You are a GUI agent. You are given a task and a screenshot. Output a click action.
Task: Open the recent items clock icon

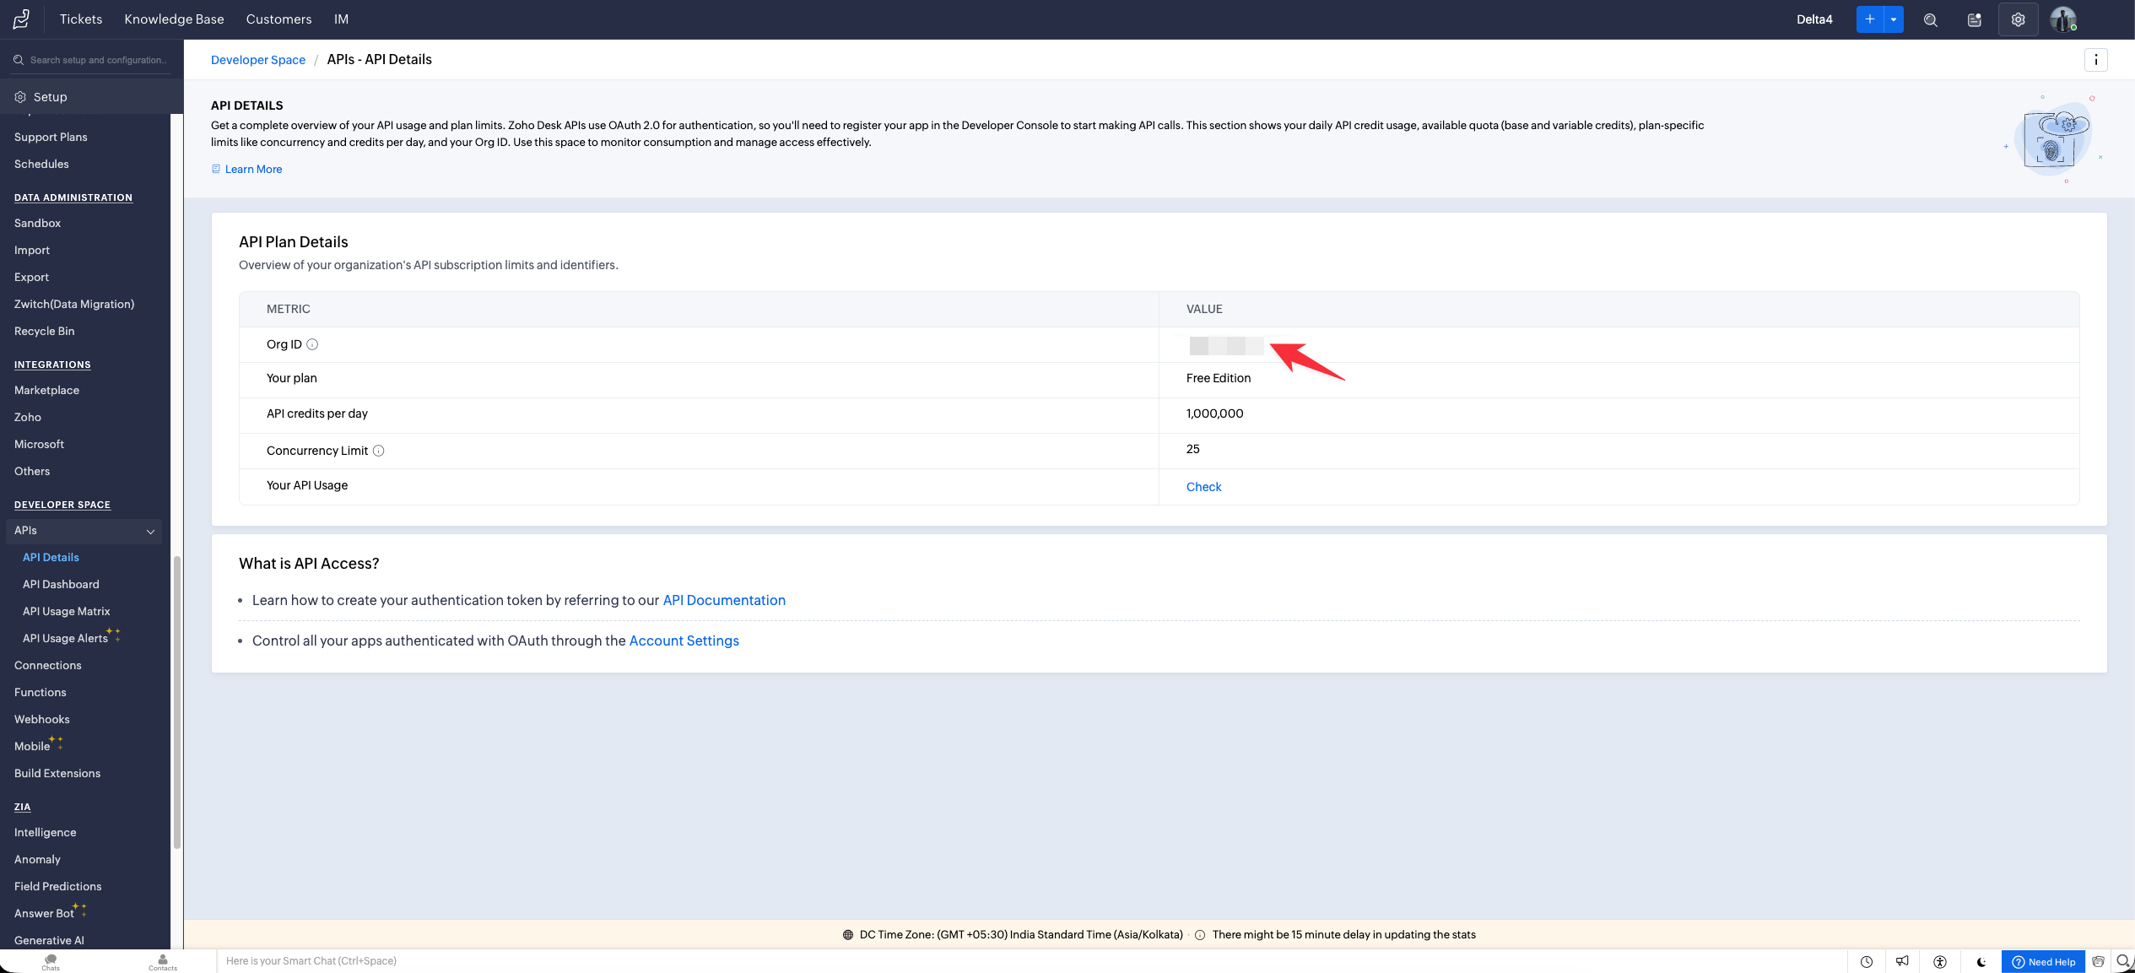(1867, 962)
